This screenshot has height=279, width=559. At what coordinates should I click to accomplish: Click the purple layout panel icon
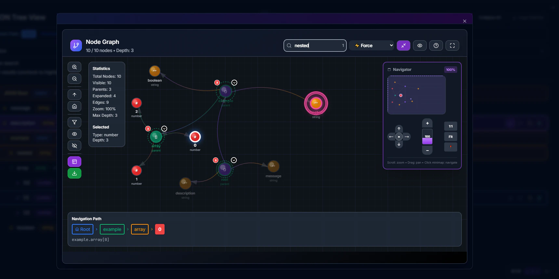pyautogui.click(x=74, y=162)
